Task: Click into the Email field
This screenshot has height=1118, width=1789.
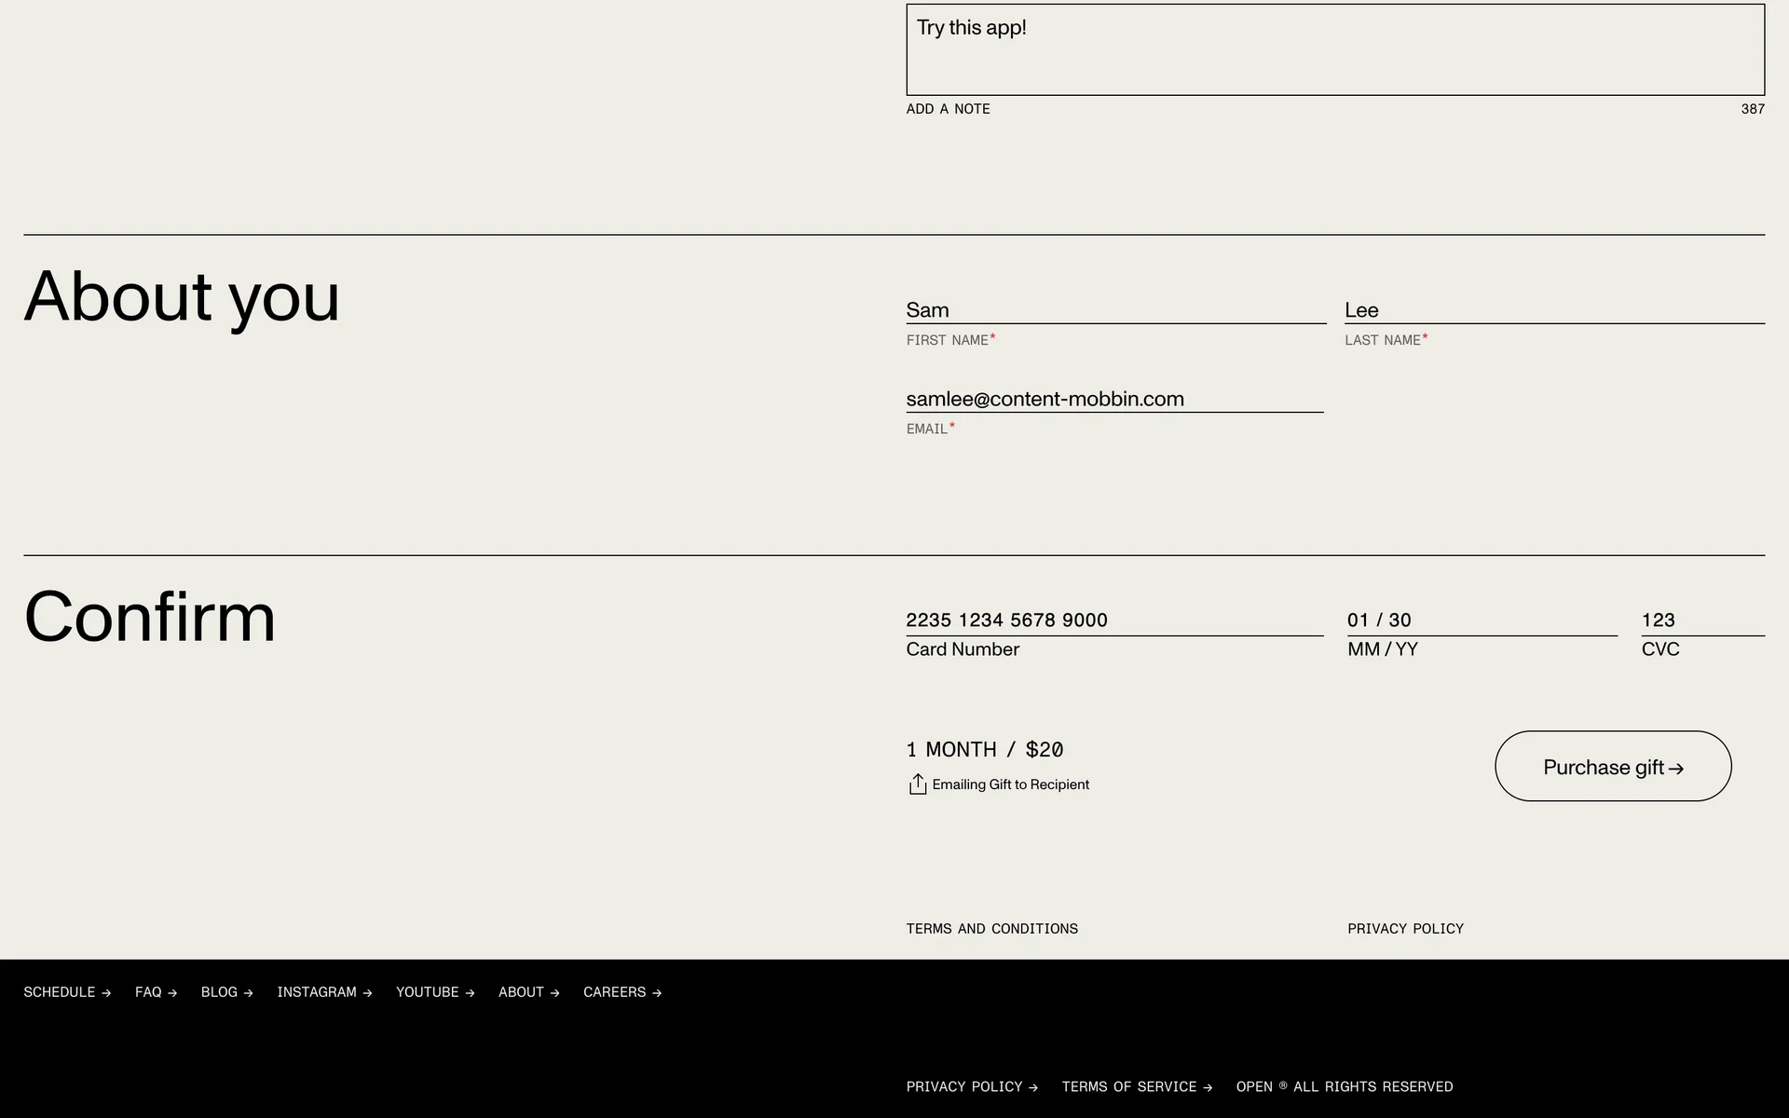Action: [x=1113, y=399]
